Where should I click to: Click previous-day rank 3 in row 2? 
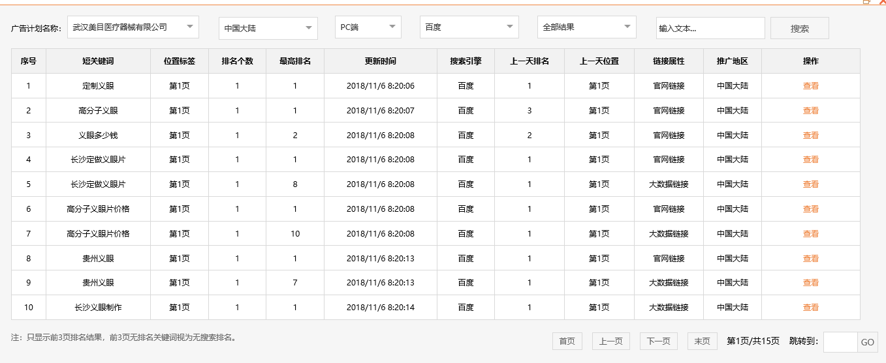click(x=530, y=111)
